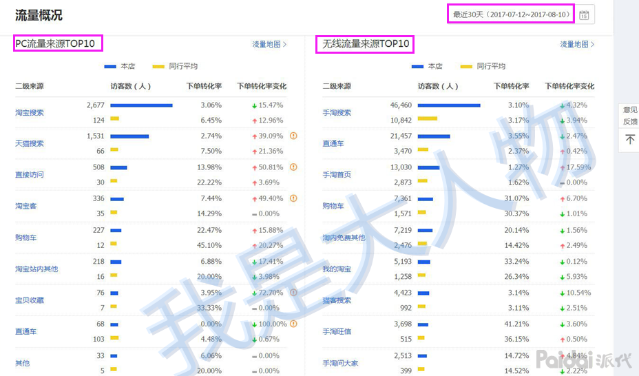The width and height of the screenshot is (639, 376).
Task: Open wireless source 手淘搜索
Action: coord(337,112)
